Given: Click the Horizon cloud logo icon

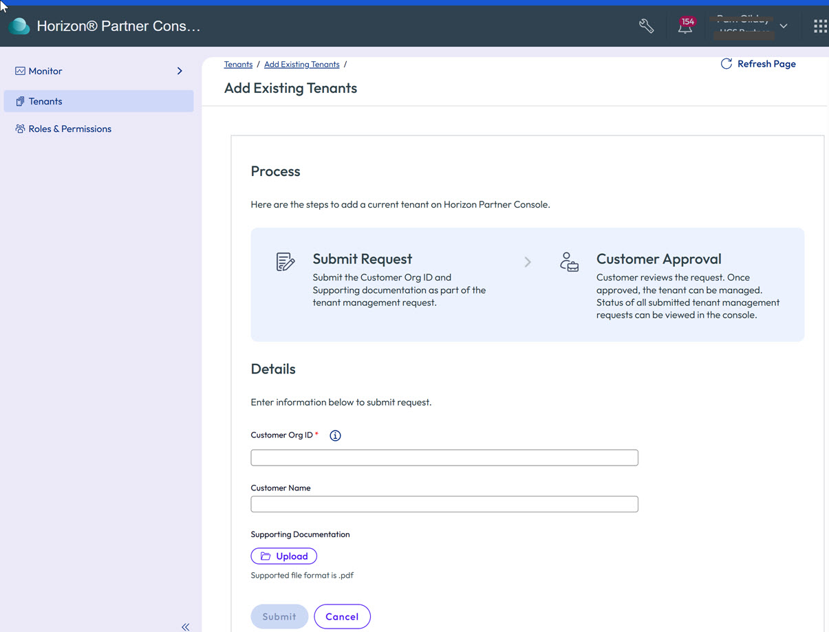Looking at the screenshot, I should 19,26.
